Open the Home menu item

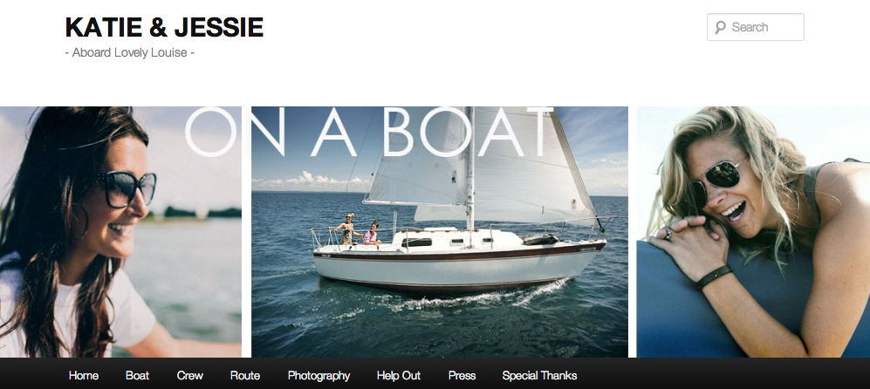(83, 376)
